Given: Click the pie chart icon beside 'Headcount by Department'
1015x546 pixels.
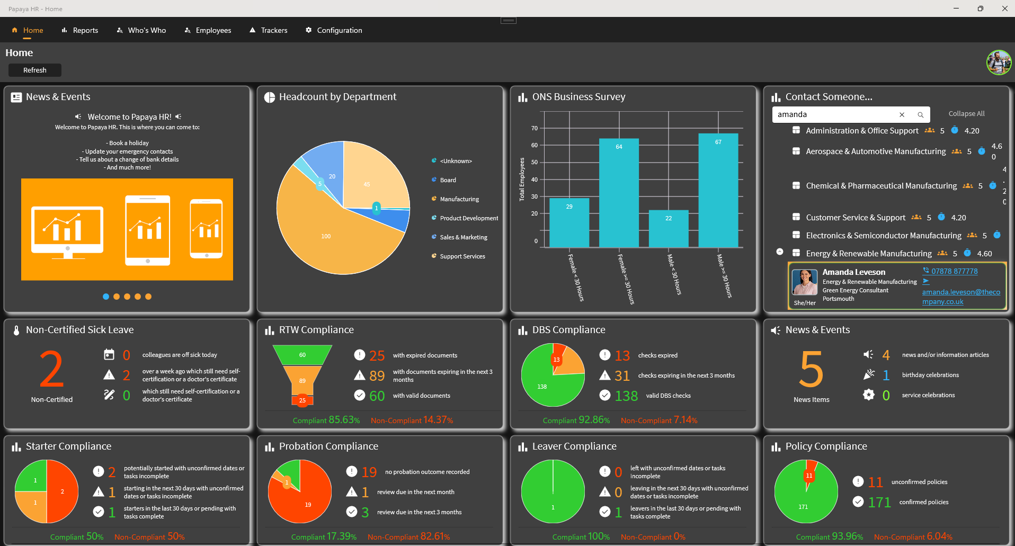Looking at the screenshot, I should coord(270,97).
